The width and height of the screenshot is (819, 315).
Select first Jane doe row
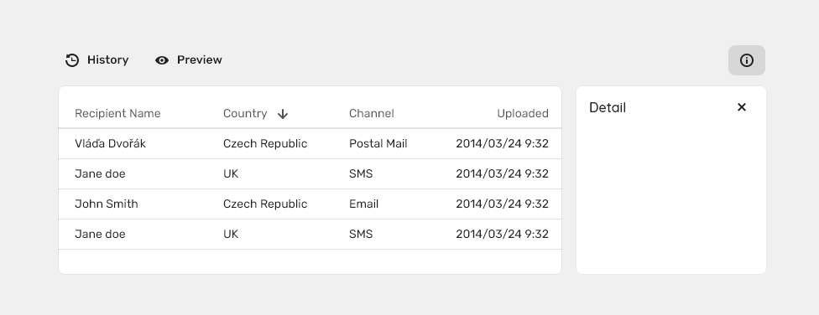click(310, 174)
